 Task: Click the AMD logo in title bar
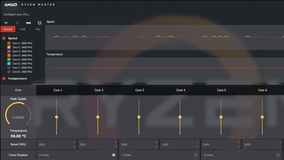pos(11,5)
